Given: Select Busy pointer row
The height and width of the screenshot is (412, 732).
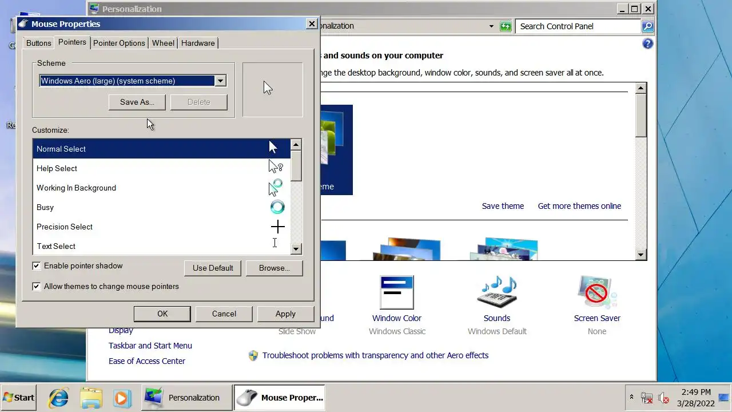Looking at the screenshot, I should tap(161, 207).
